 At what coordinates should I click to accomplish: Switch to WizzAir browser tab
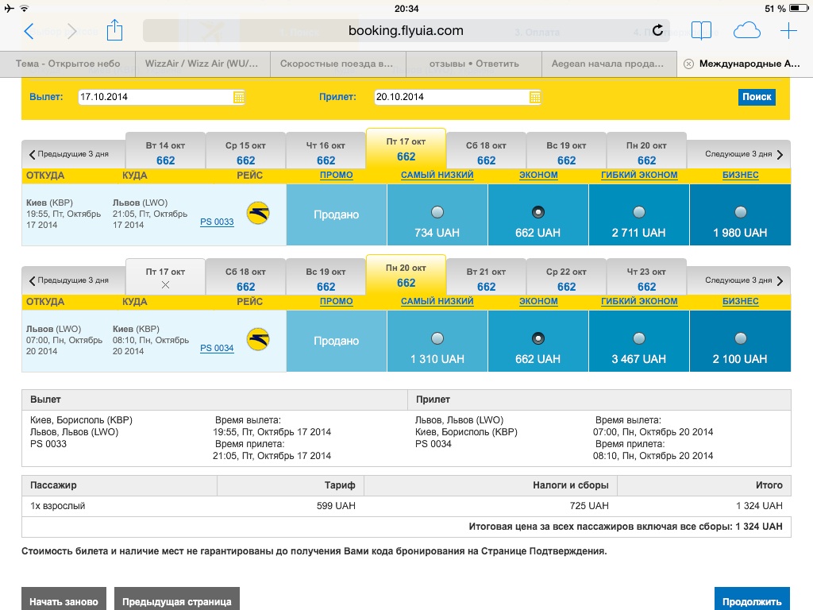click(x=202, y=64)
